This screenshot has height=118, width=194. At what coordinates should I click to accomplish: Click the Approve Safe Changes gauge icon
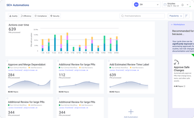click(x=176, y=62)
